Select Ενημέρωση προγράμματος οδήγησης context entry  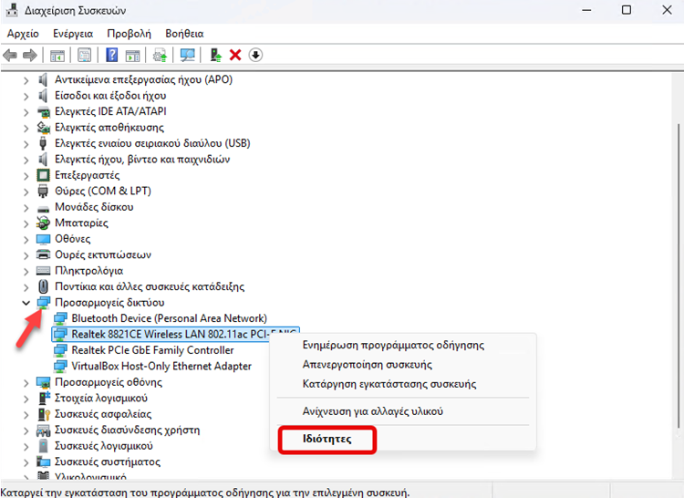[x=393, y=345]
